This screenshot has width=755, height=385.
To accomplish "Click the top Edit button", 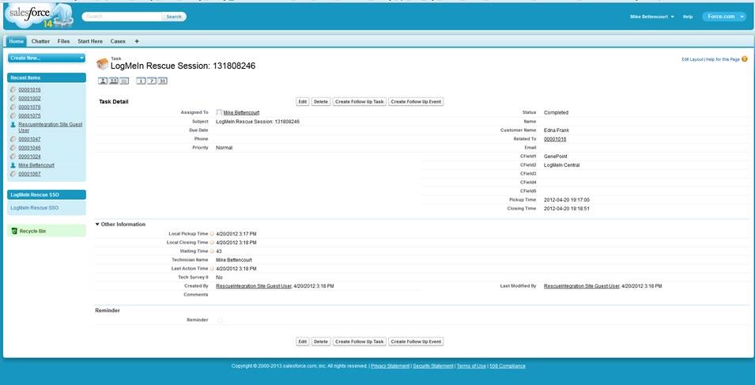I will (x=302, y=101).
